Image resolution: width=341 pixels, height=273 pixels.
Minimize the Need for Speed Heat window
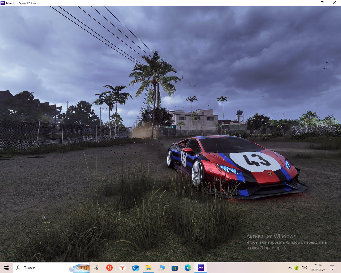(310, 3)
